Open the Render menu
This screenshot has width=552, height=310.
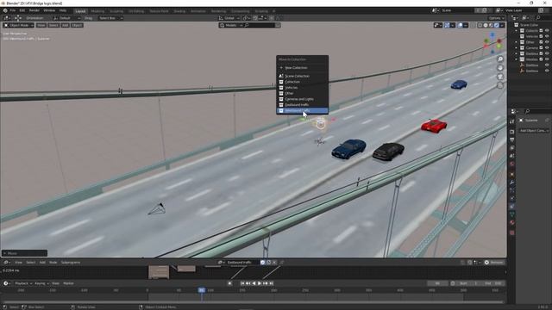tap(34, 10)
